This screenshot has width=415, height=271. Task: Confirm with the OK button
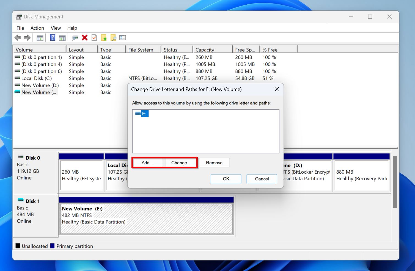(x=226, y=179)
